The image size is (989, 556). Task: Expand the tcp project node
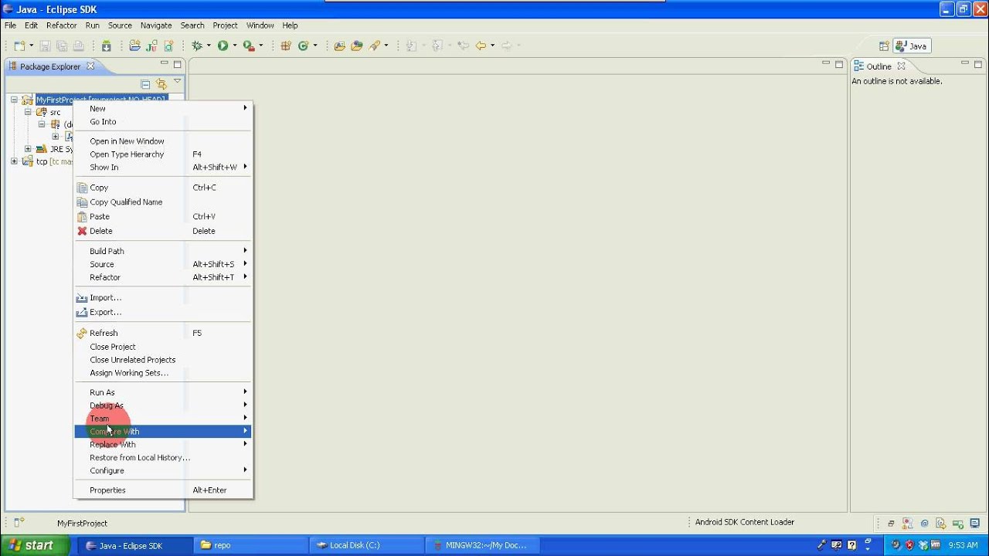point(14,161)
